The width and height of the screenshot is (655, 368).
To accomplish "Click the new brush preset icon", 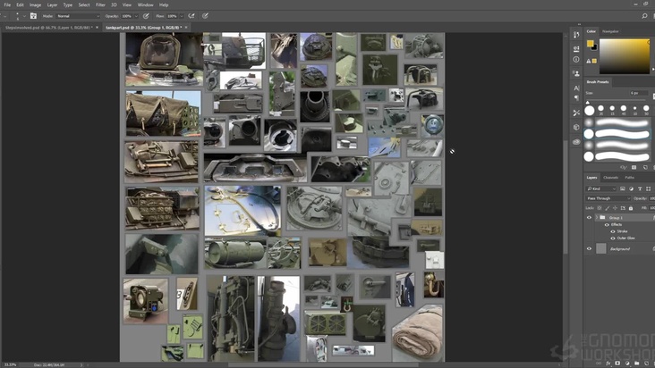I will (645, 167).
